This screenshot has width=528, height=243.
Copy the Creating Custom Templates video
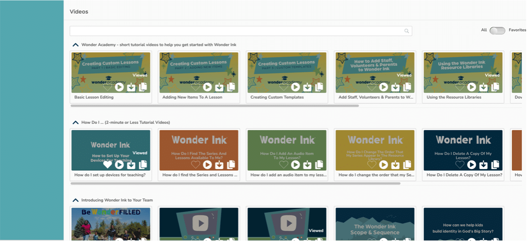tap(319, 87)
